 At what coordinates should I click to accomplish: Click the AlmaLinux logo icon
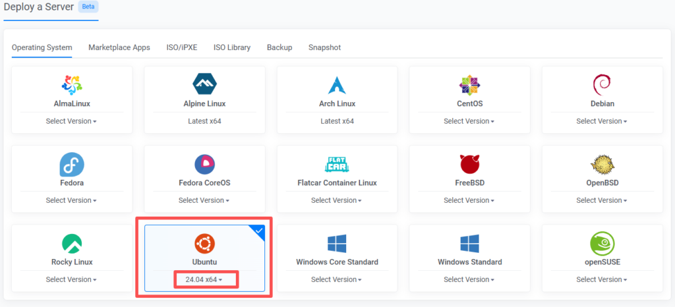pyautogui.click(x=71, y=85)
